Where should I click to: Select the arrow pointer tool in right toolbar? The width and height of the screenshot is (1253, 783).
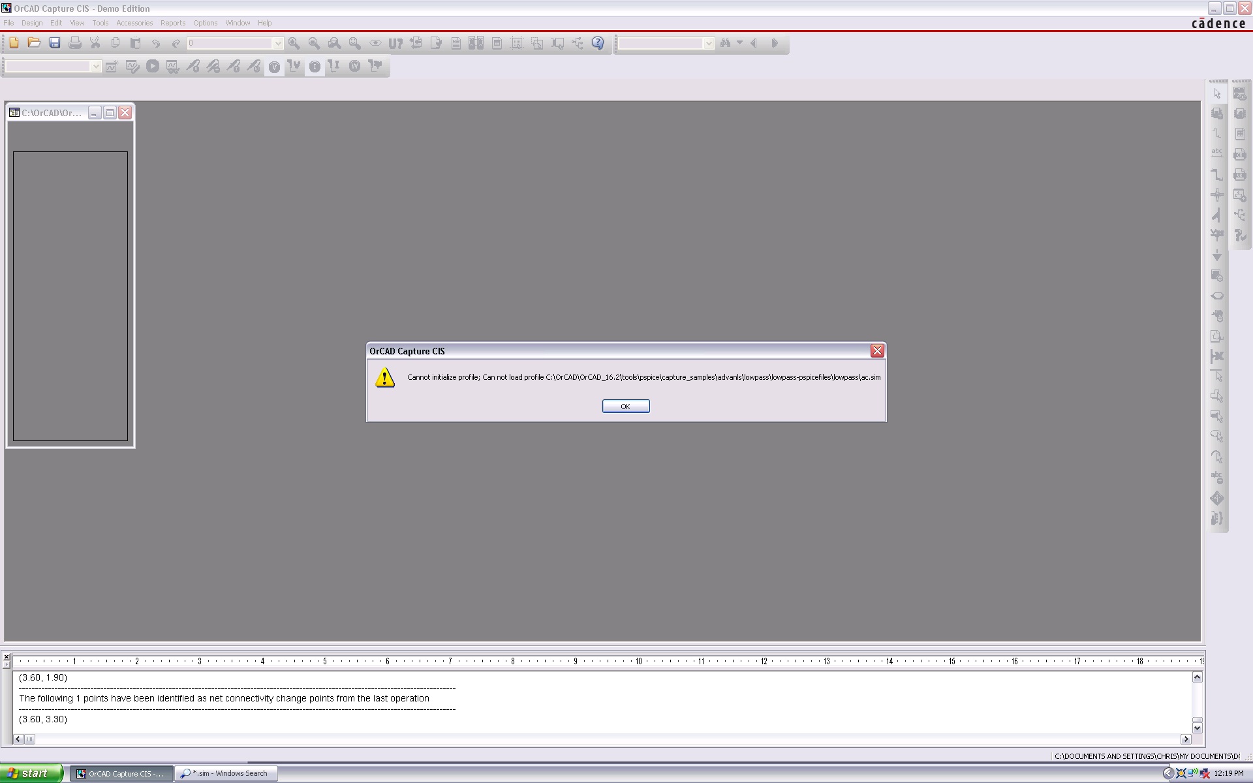[x=1217, y=94]
